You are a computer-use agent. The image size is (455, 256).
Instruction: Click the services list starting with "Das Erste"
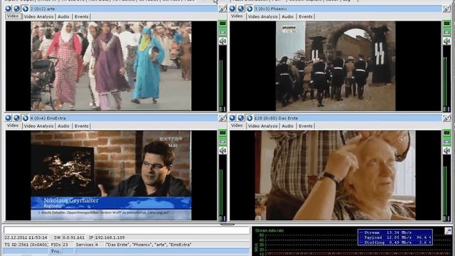[178, 245]
